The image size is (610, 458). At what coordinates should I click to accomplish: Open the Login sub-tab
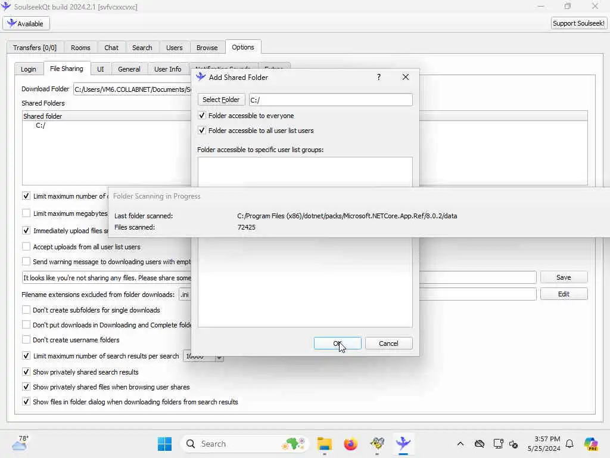pos(29,69)
